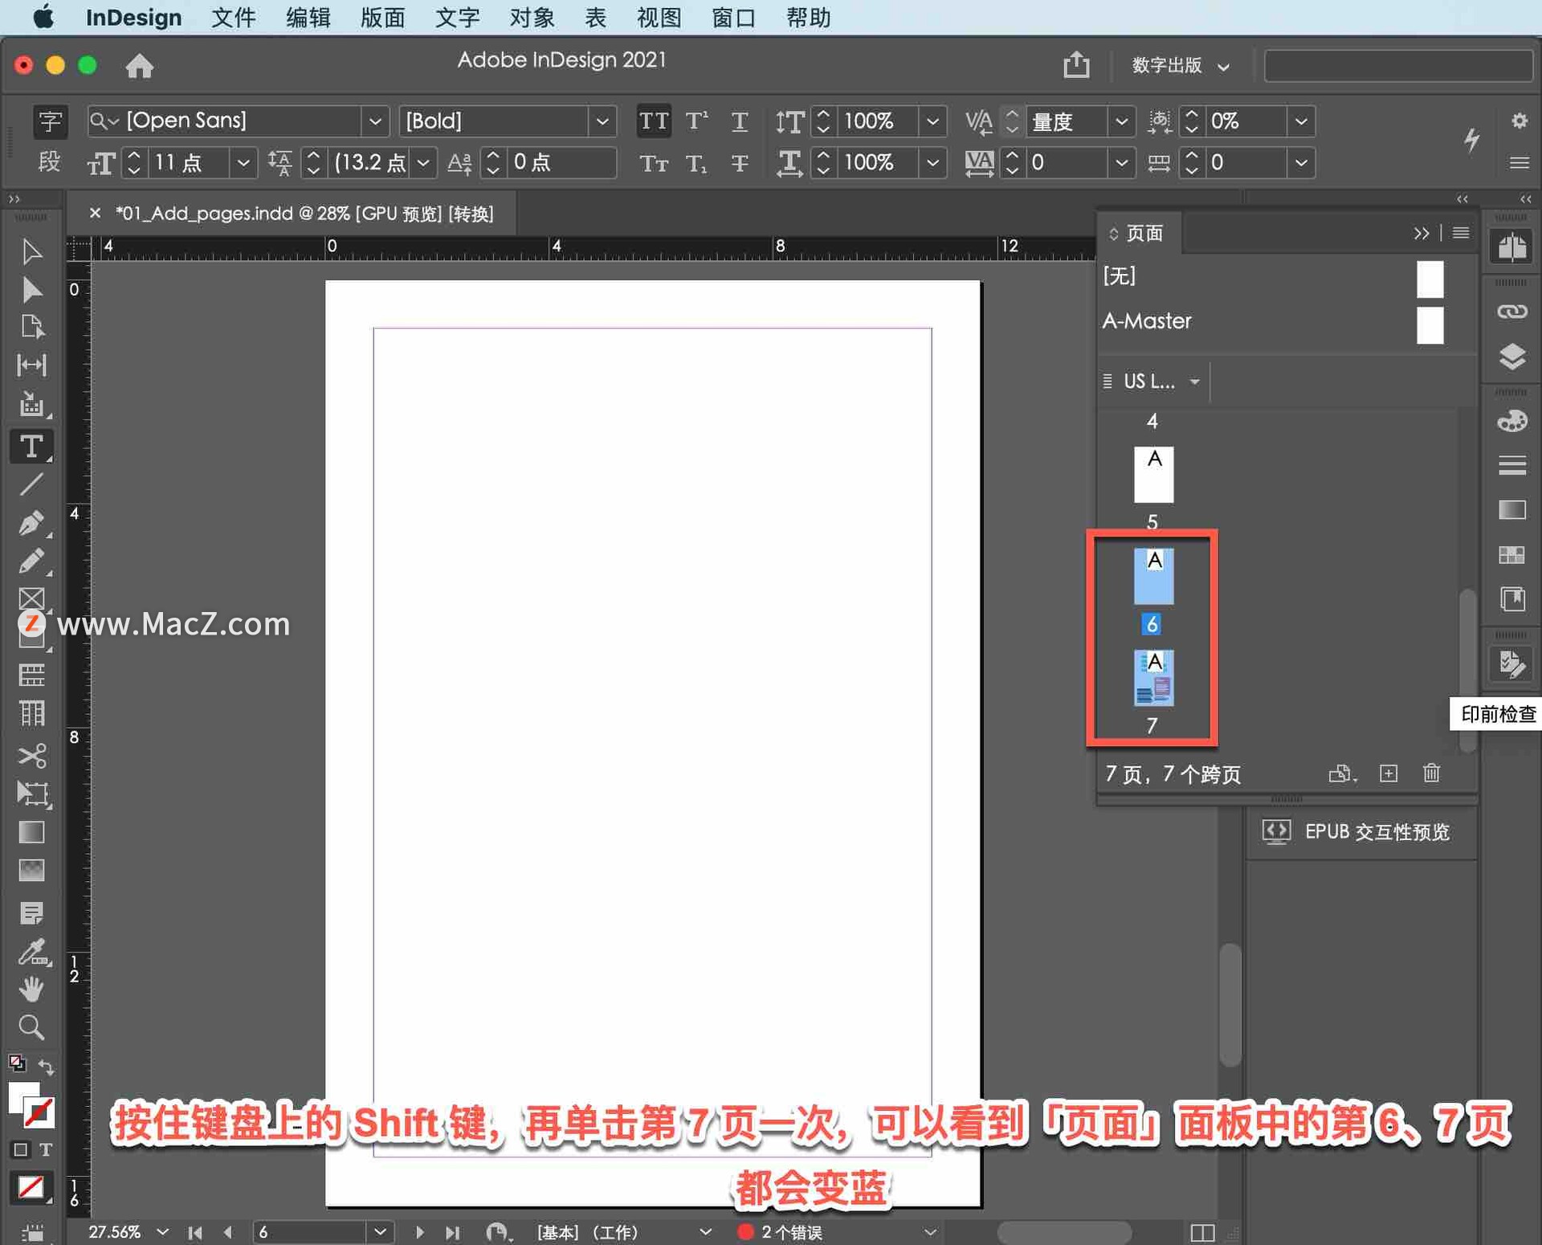
Task: Select the Line tool
Action: click(x=31, y=484)
